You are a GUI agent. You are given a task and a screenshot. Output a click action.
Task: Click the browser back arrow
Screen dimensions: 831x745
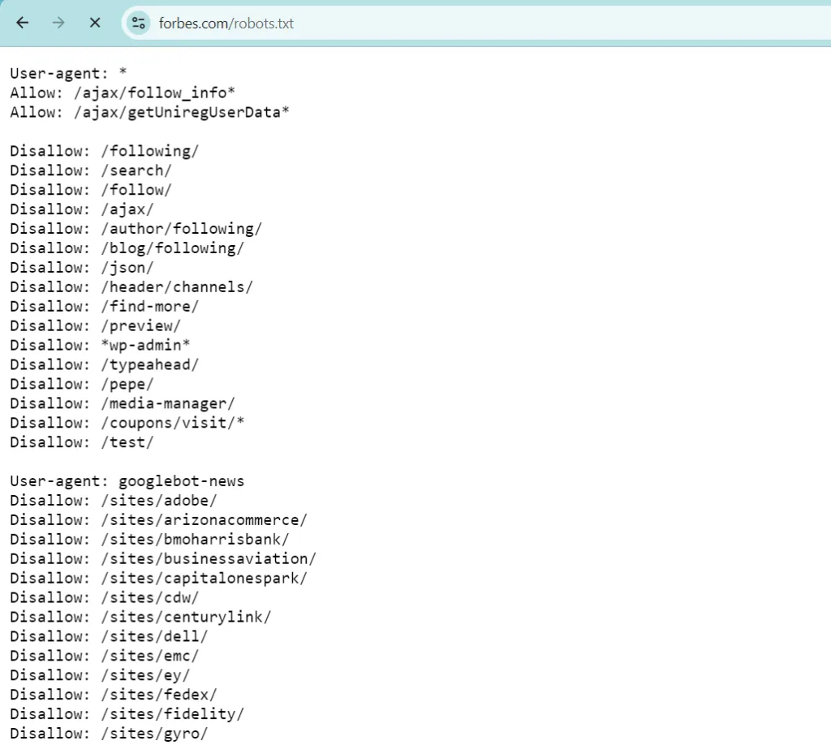point(22,23)
